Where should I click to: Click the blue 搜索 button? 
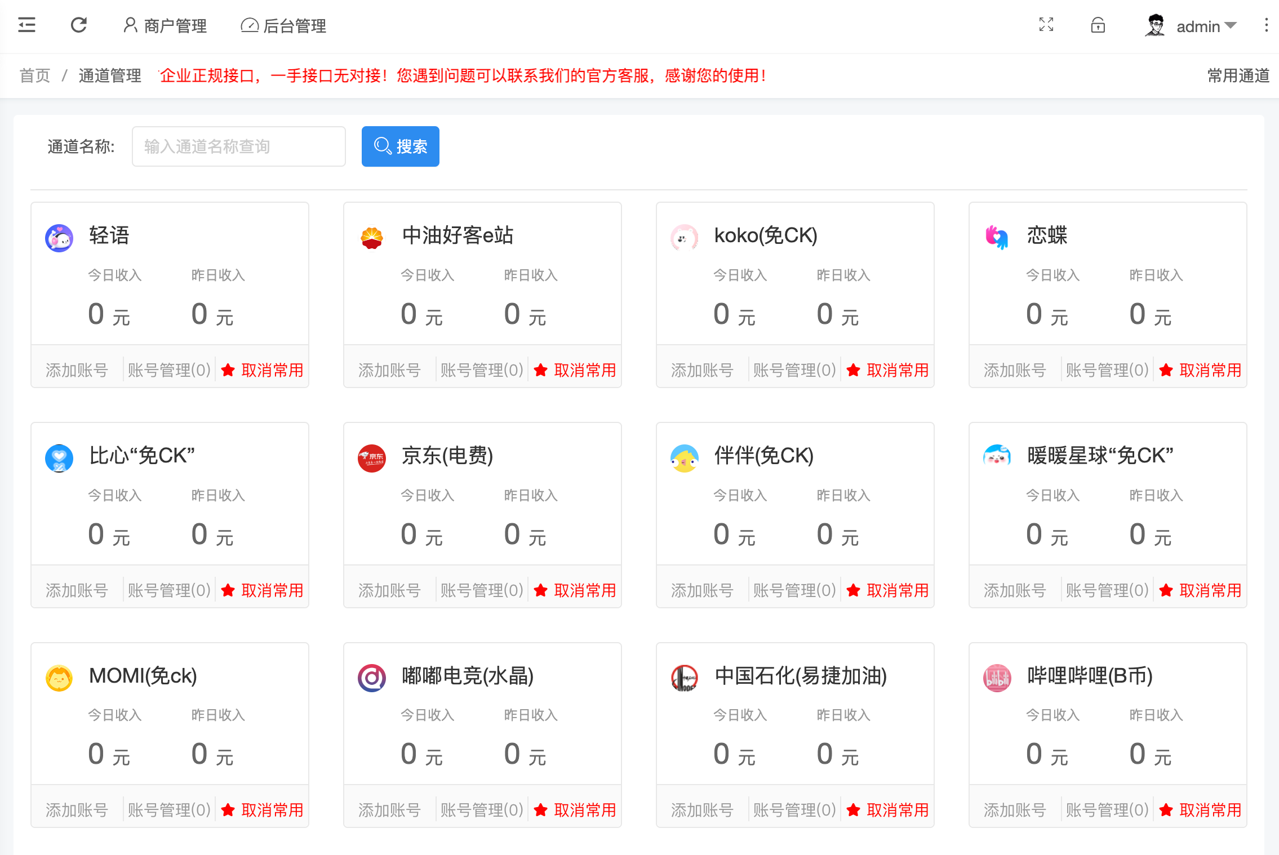[x=401, y=146]
